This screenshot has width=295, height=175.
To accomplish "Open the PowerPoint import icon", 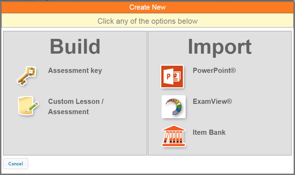I will (172, 76).
